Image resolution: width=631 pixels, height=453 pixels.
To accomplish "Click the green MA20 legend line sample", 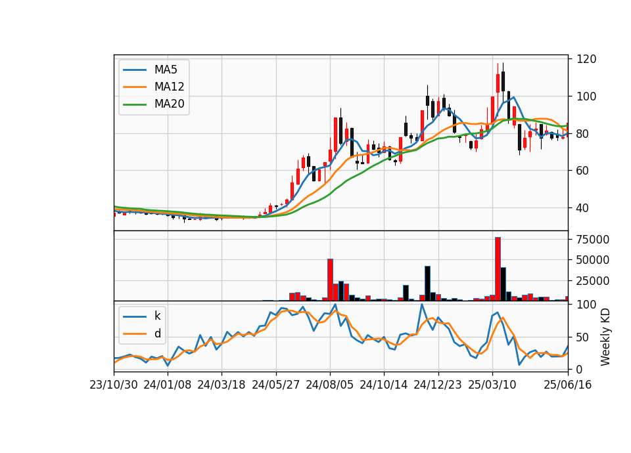I will (135, 104).
